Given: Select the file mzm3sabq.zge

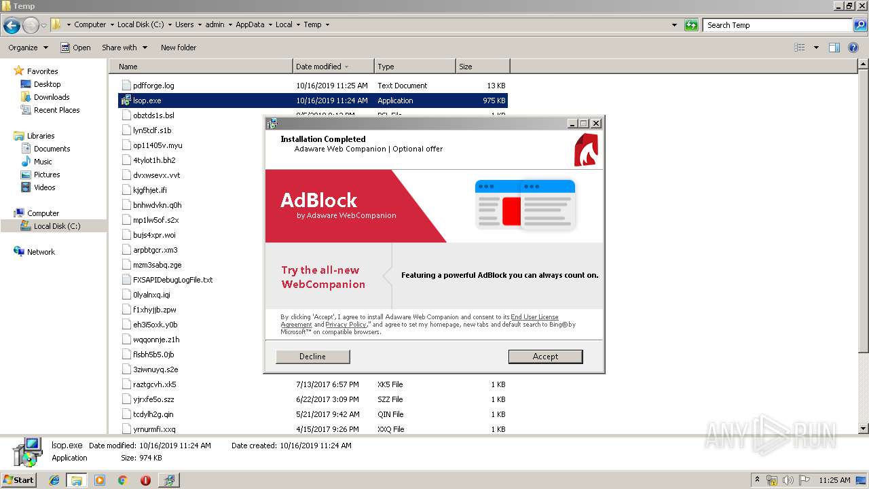Looking at the screenshot, I should (x=157, y=265).
